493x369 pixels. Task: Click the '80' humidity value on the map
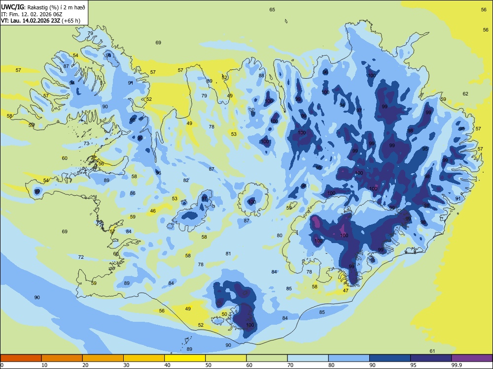280,235
